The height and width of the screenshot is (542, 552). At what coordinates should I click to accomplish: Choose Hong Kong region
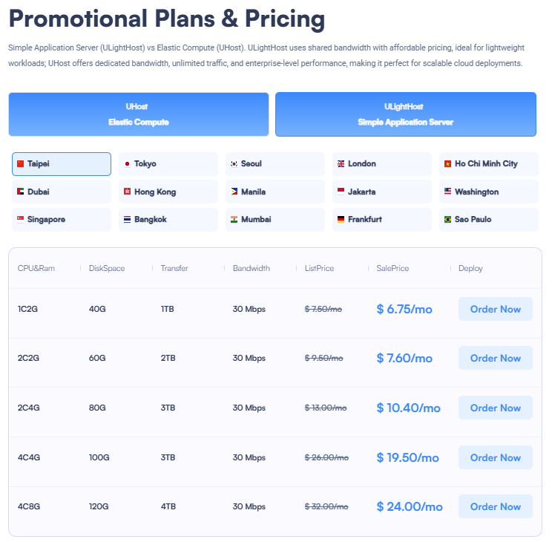tap(168, 192)
